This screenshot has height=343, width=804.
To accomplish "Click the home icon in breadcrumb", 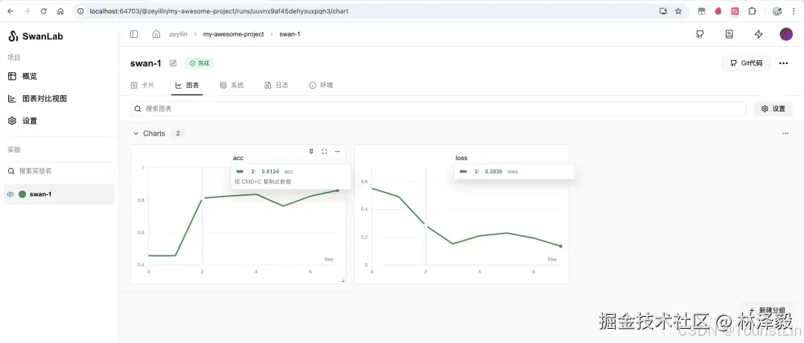I will [x=156, y=34].
